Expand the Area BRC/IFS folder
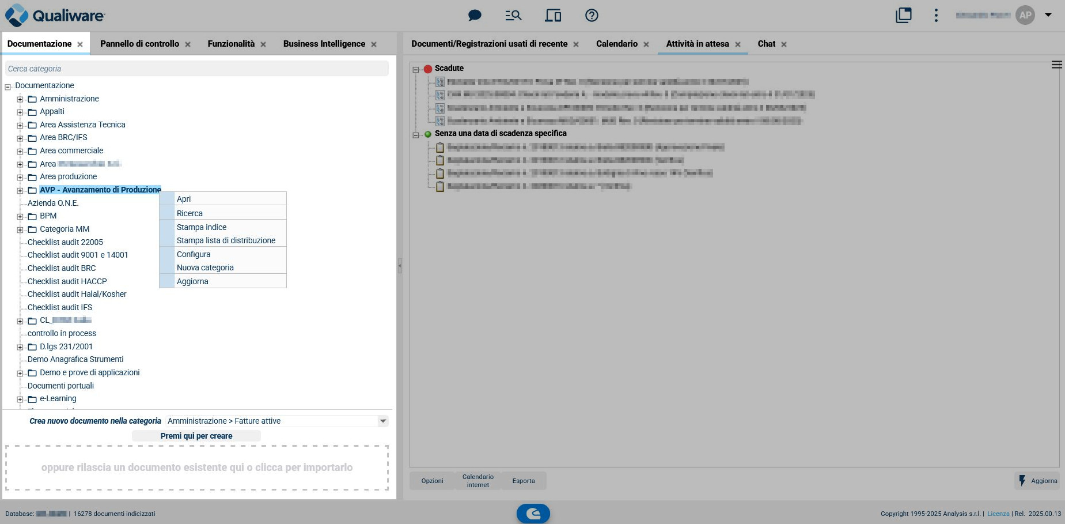Image resolution: width=1065 pixels, height=524 pixels. click(x=20, y=138)
